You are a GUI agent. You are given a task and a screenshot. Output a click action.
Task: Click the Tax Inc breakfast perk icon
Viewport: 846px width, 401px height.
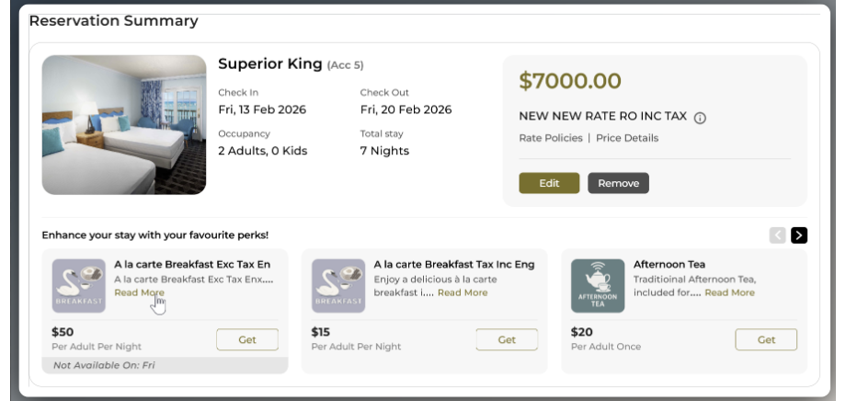[x=338, y=286]
